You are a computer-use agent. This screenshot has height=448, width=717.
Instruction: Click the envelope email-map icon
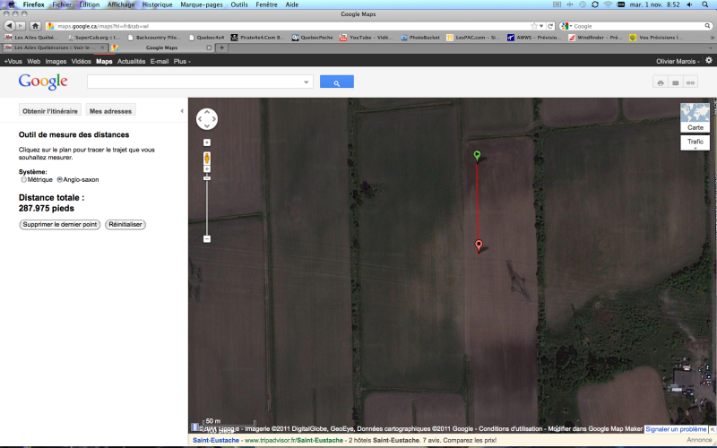pyautogui.click(x=676, y=82)
